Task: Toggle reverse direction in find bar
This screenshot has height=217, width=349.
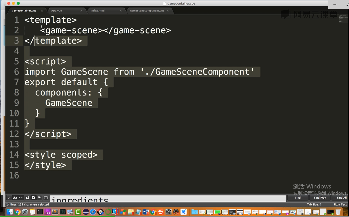Action: coord(27,198)
